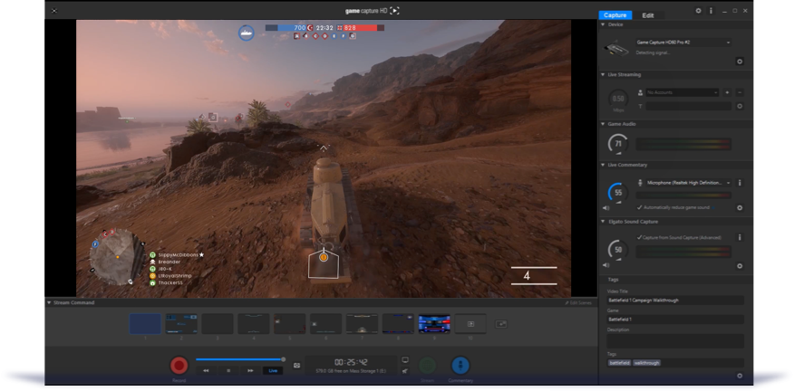
Task: Switch to the Edit tab
Action: (x=648, y=15)
